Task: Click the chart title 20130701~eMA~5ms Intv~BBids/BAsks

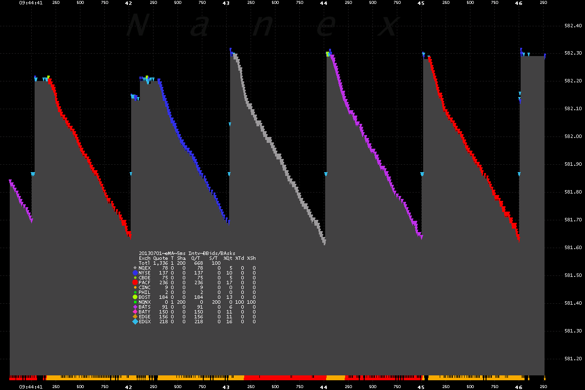Action: point(187,253)
